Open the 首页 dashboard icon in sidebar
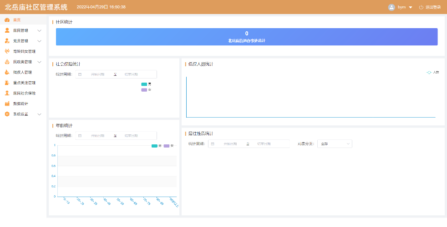 7,20
